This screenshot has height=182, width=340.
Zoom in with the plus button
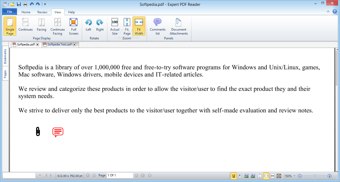click(x=330, y=176)
